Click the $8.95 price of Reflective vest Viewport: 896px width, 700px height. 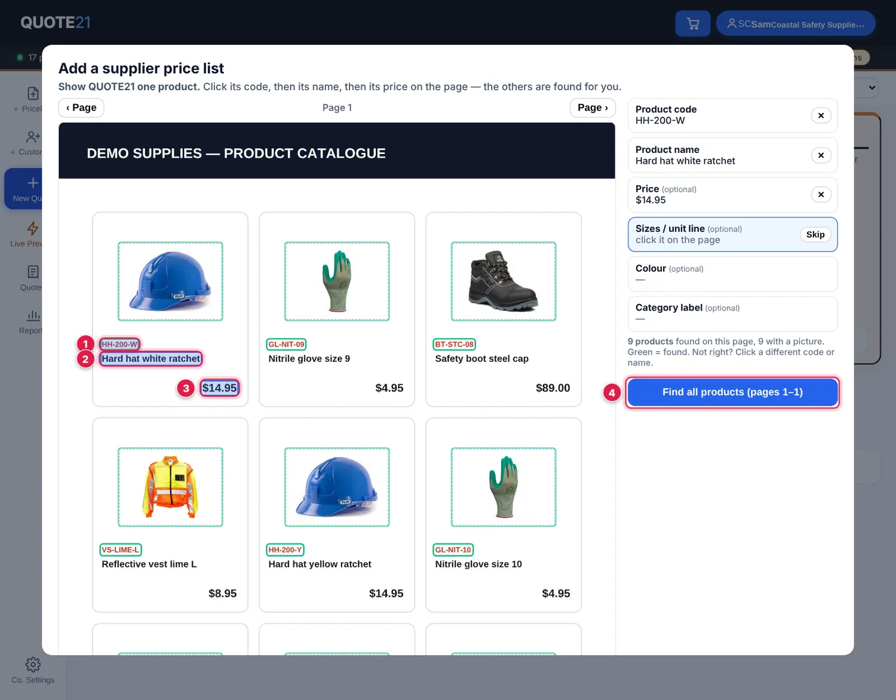(x=223, y=593)
